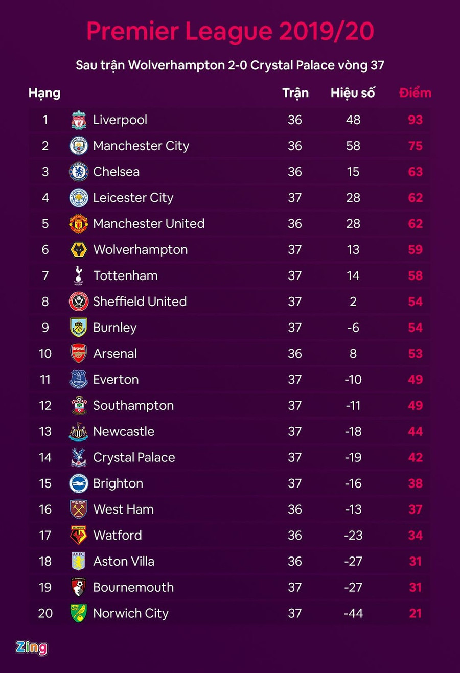Click the Hiệu số column header
The height and width of the screenshot is (673, 460).
click(353, 93)
